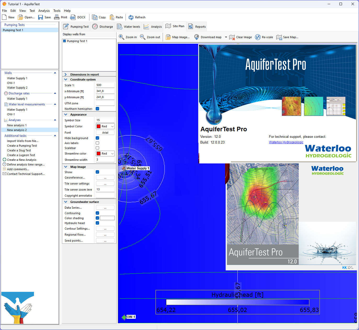Click the Print icon in toolbar
Image resolution: width=359 pixels, height=330 pixels.
57,17
